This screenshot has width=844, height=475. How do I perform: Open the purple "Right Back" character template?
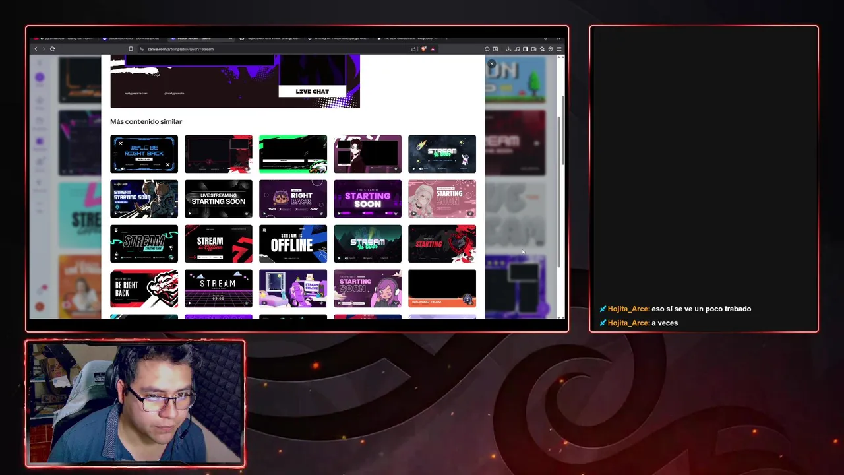[x=293, y=199]
